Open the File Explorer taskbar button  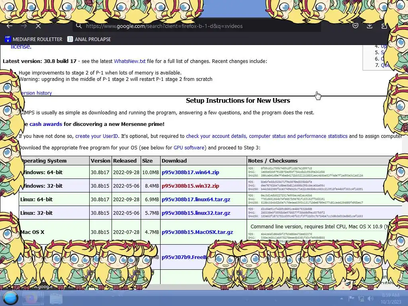(56, 298)
